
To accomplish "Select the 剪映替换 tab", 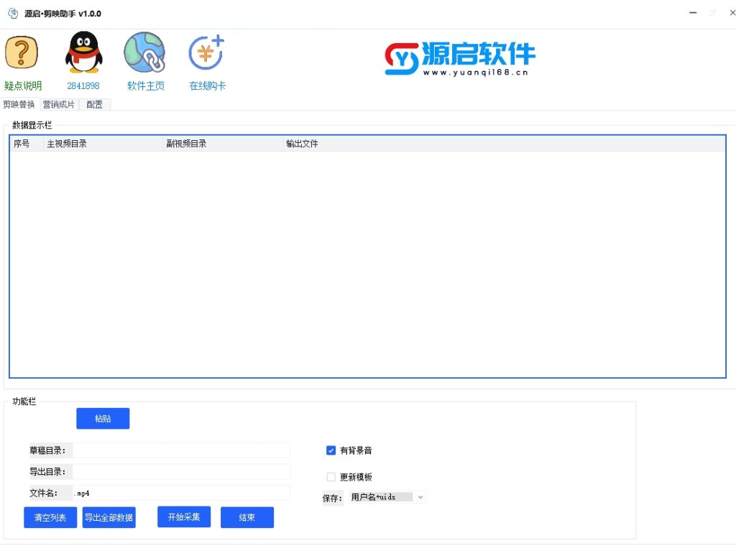I will [x=19, y=105].
